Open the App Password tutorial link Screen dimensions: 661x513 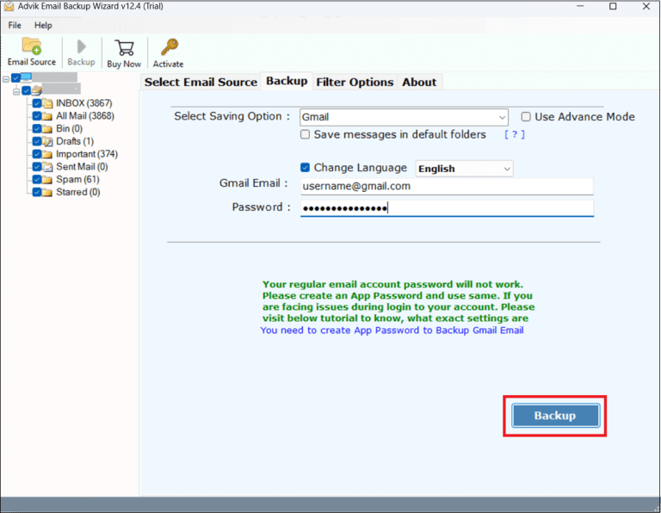[392, 330]
